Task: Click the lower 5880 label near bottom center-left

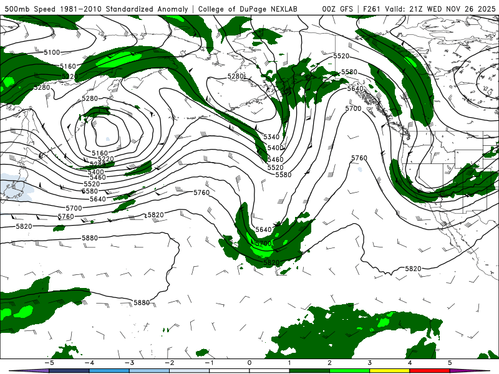Action: pyautogui.click(x=142, y=302)
